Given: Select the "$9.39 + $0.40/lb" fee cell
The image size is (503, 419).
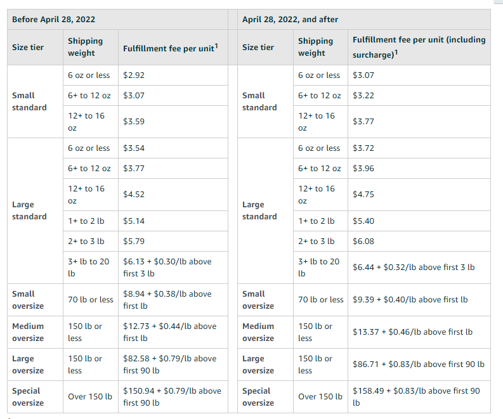Looking at the screenshot, I should [410, 299].
